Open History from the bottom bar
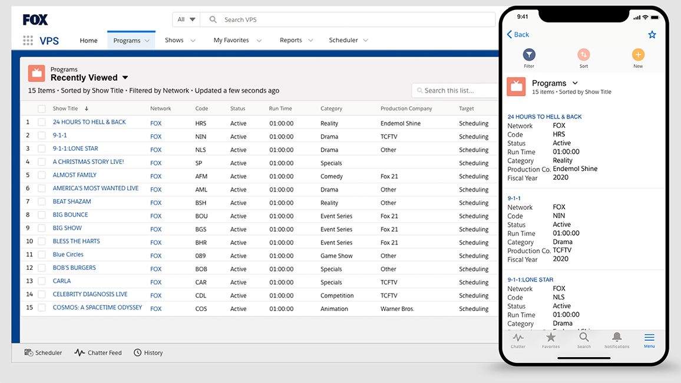 click(148, 353)
